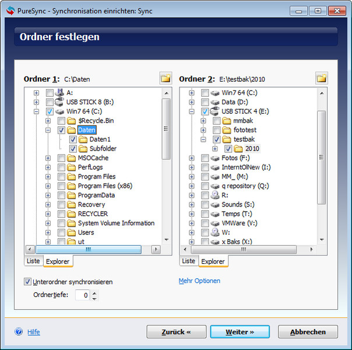Image resolution: width=352 pixels, height=350 pixels.
Task: Click the PureSync logo in title bar
Action: 10,10
